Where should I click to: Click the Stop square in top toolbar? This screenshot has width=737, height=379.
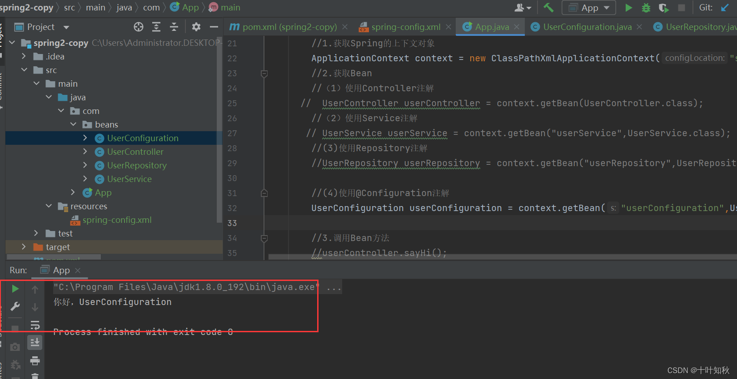(x=681, y=7)
